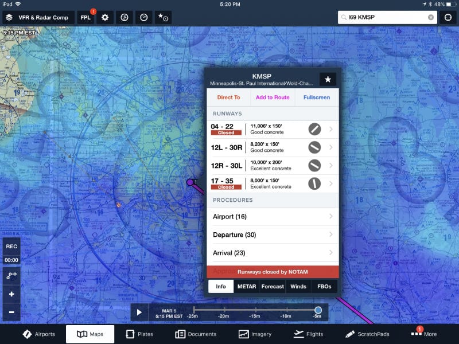Tap Add to Route
This screenshot has width=459, height=344.
pyautogui.click(x=273, y=97)
